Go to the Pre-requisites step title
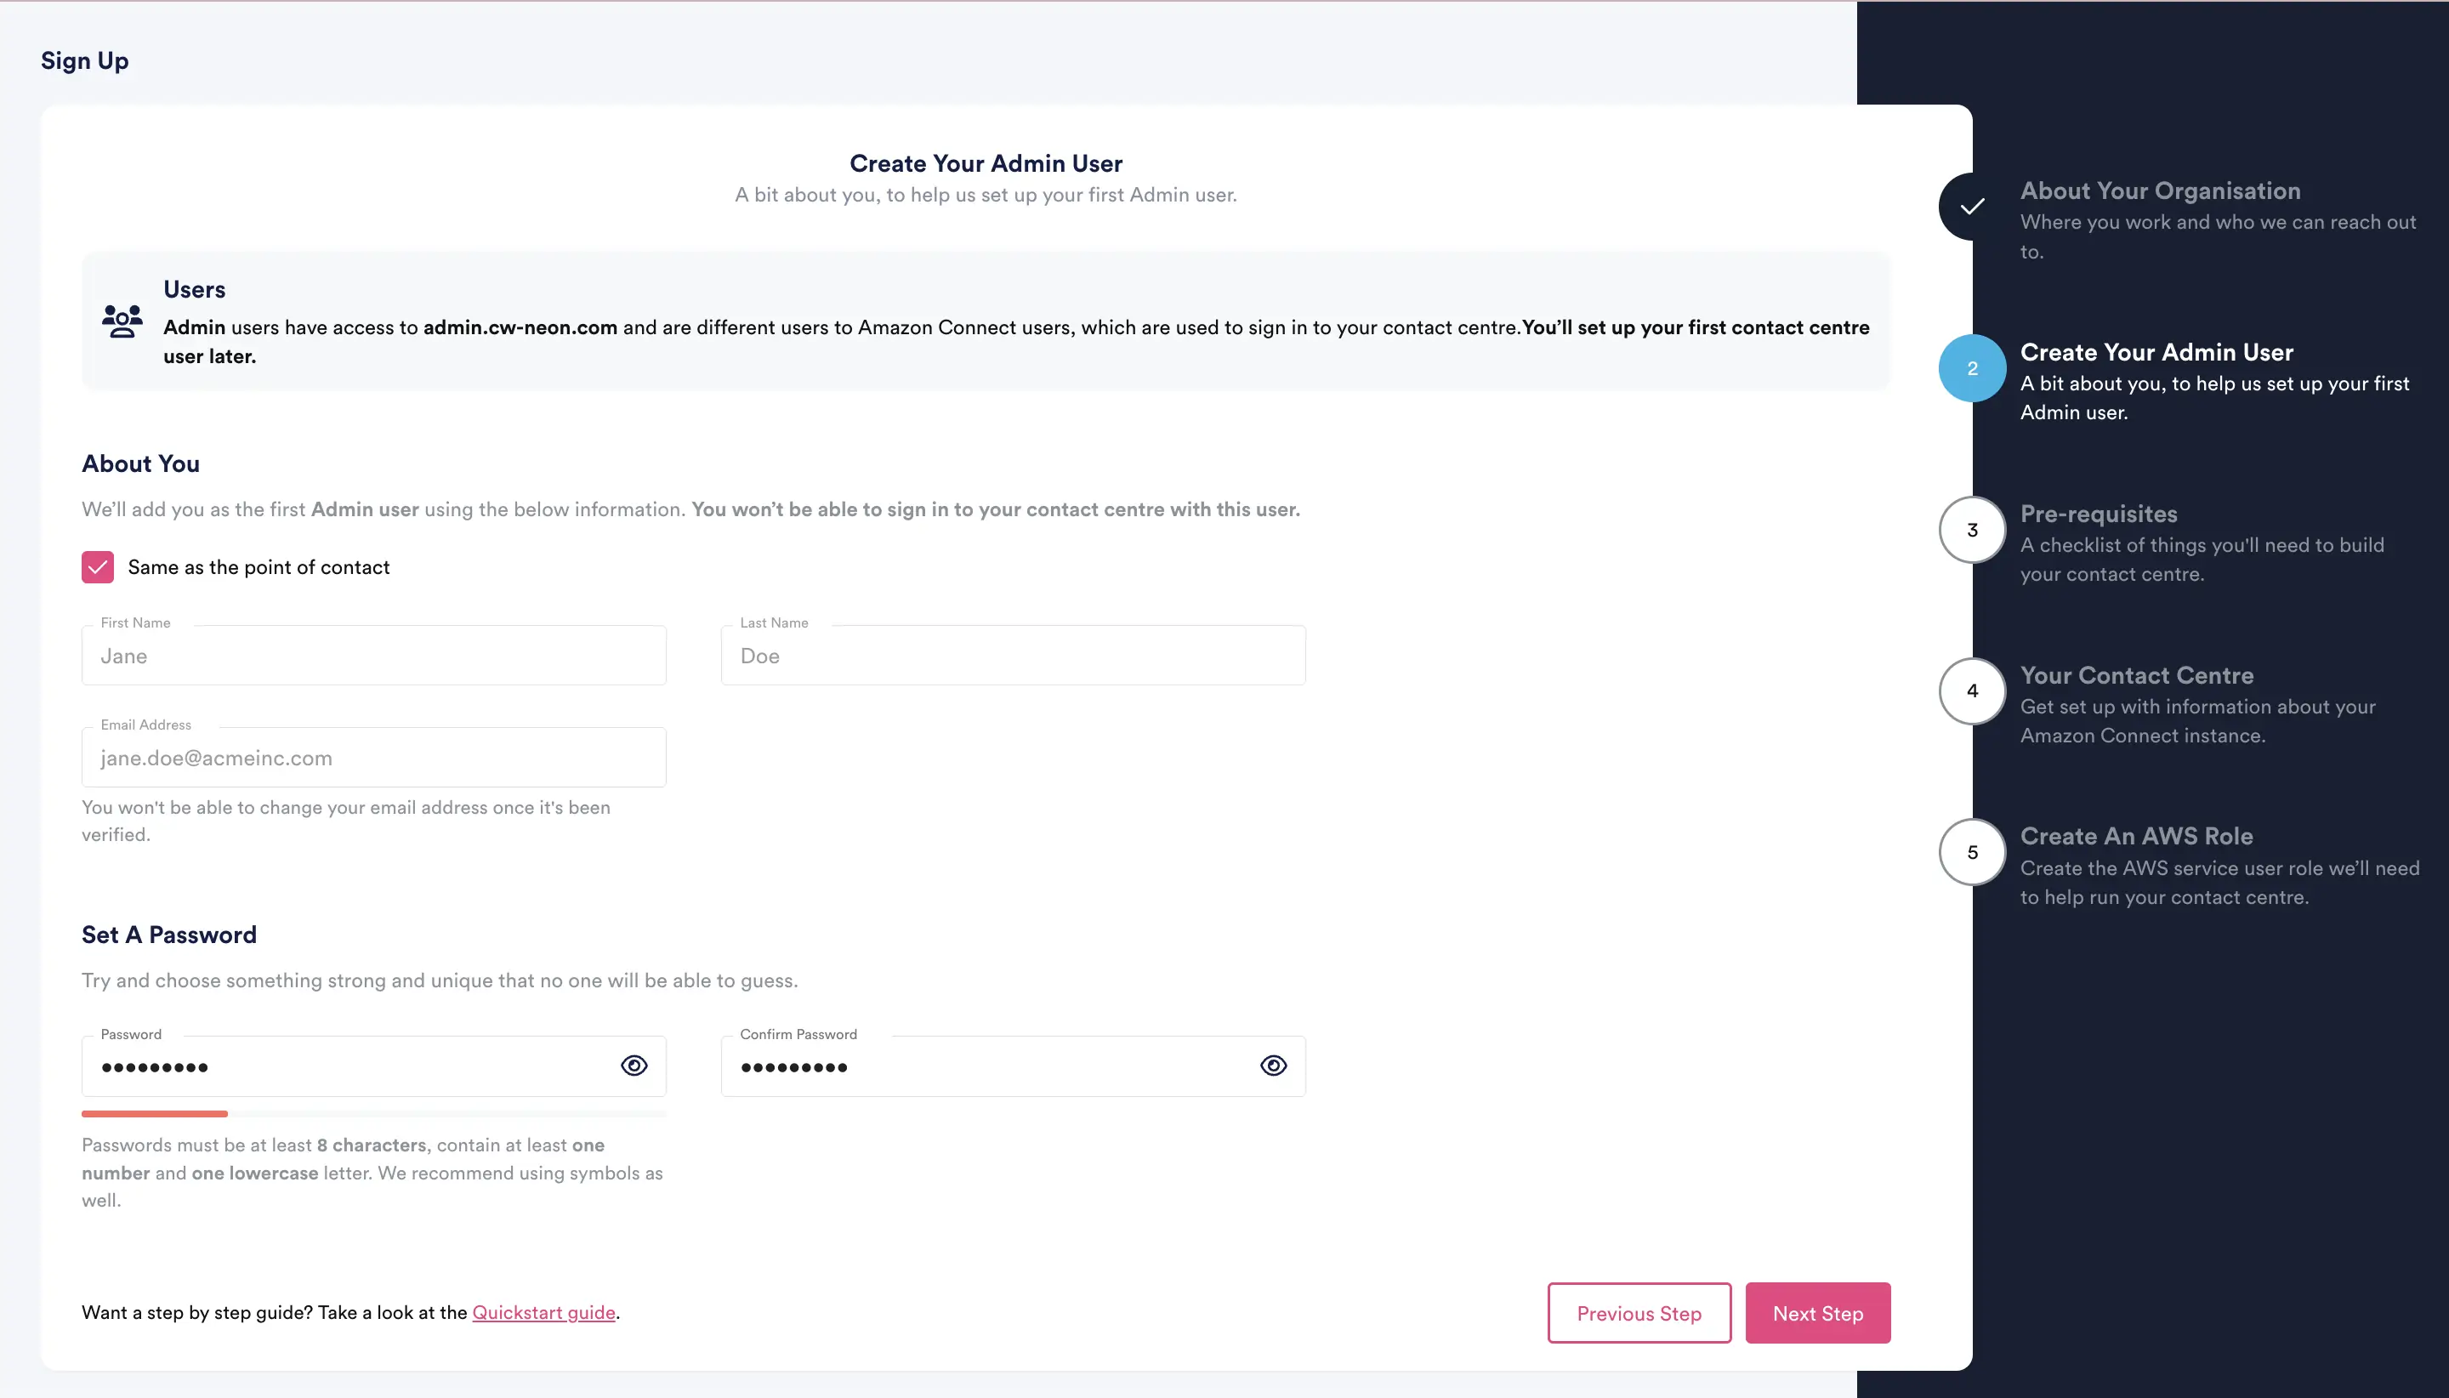 (x=2098, y=514)
